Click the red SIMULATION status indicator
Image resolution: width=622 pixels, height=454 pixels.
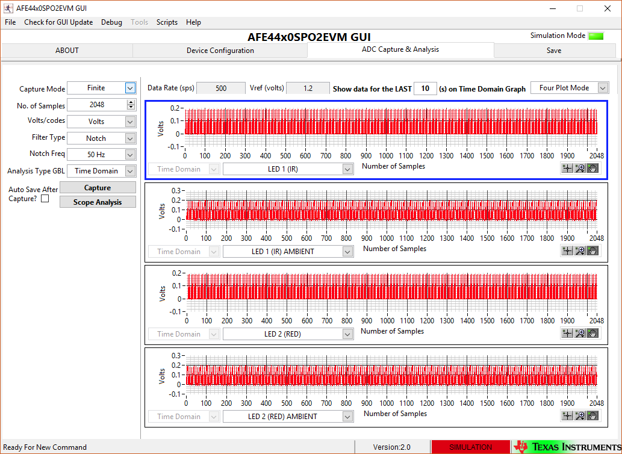[x=470, y=447]
